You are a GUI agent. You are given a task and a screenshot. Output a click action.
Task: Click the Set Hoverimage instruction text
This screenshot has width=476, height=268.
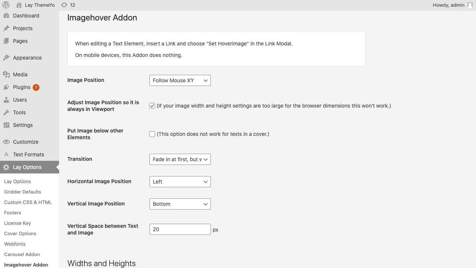coord(184,44)
